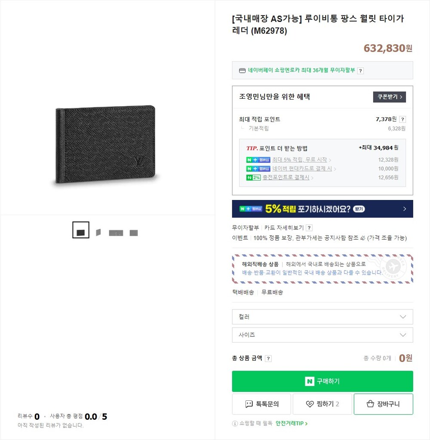Open help icon next to installment payment banner
430x440 pixels.
(x=361, y=71)
